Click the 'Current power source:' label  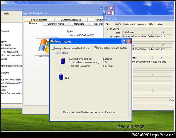(80, 59)
